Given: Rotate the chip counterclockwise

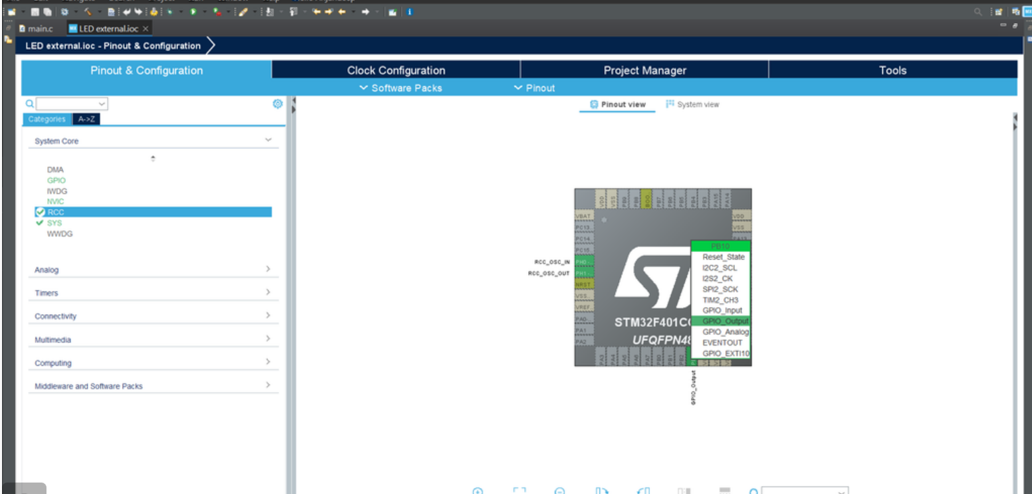Looking at the screenshot, I should click(642, 490).
